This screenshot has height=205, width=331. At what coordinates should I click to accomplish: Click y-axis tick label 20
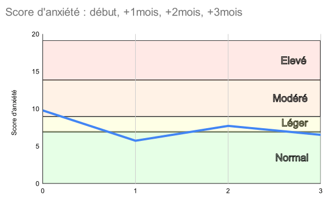coord(35,34)
